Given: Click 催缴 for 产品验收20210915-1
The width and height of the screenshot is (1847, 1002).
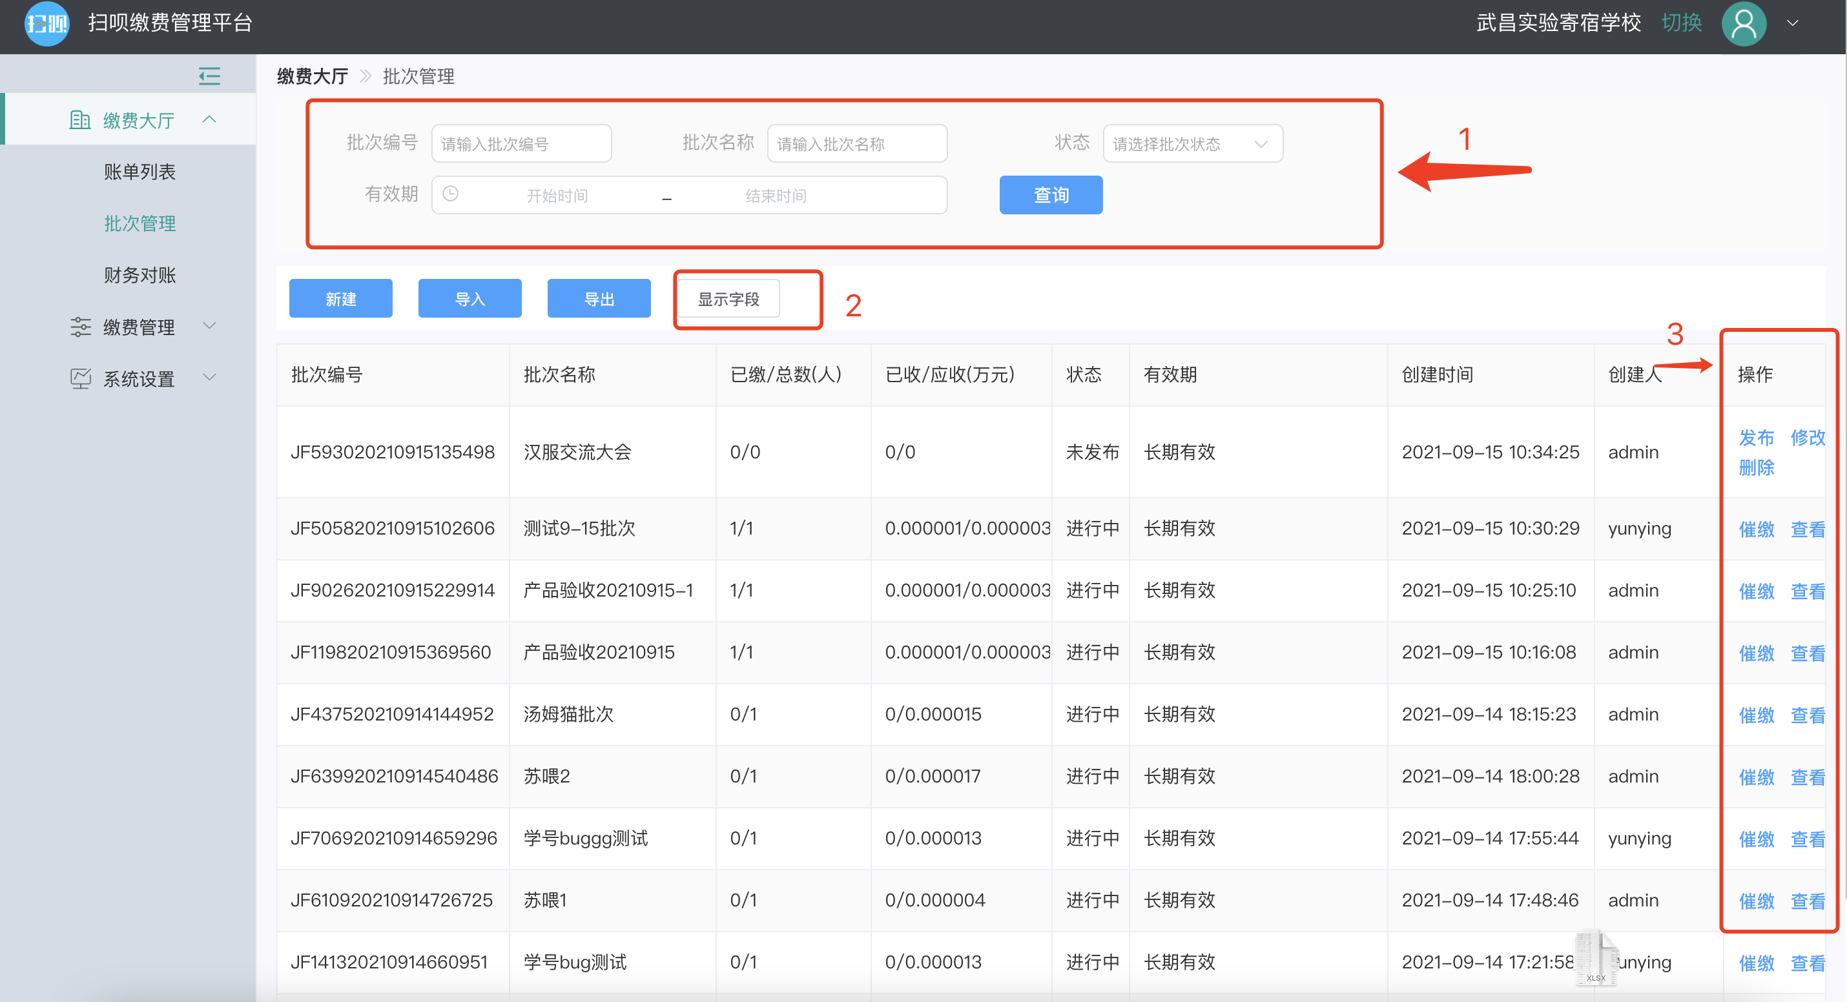Looking at the screenshot, I should point(1757,591).
